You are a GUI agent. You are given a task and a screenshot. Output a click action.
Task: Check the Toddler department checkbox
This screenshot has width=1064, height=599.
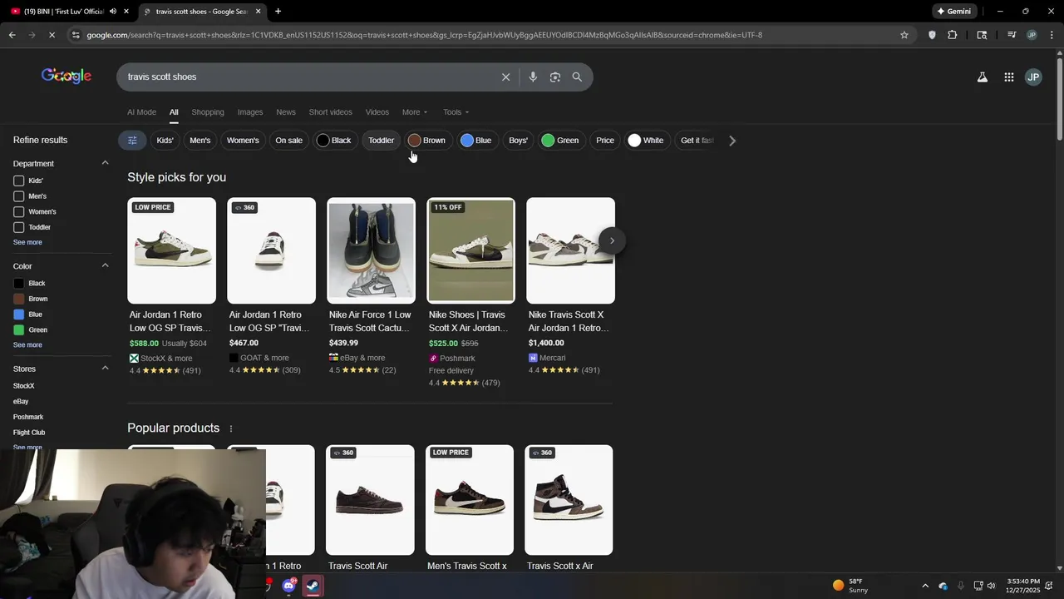pos(18,227)
